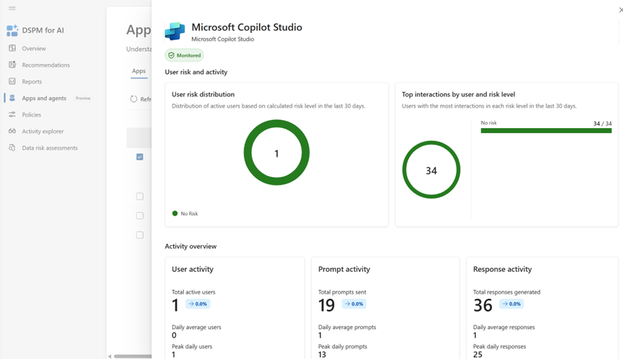
Task: Click the 'Peak daily responses' label
Action: click(x=500, y=347)
